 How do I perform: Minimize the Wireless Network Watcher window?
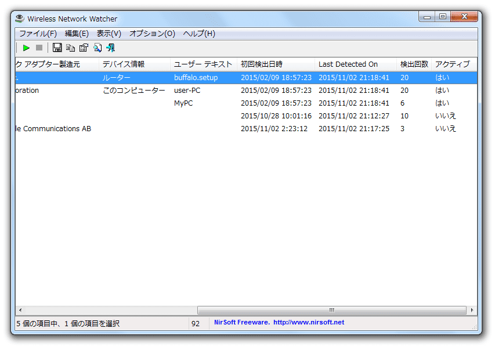[427, 17]
